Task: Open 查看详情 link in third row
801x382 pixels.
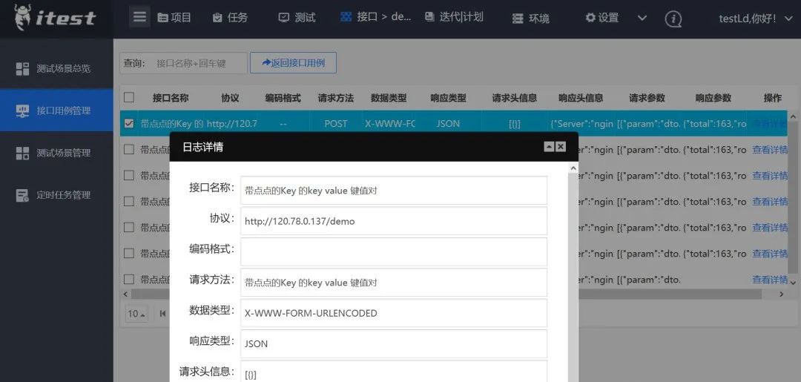Action: 770,175
